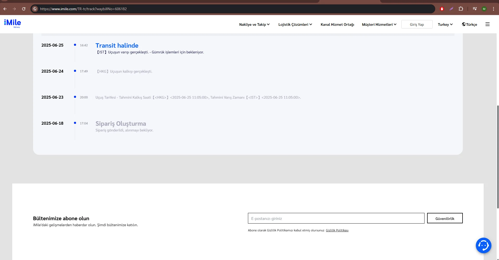The image size is (499, 260).
Task: Click the 2025-06-23 date entry
Action: (x=52, y=97)
